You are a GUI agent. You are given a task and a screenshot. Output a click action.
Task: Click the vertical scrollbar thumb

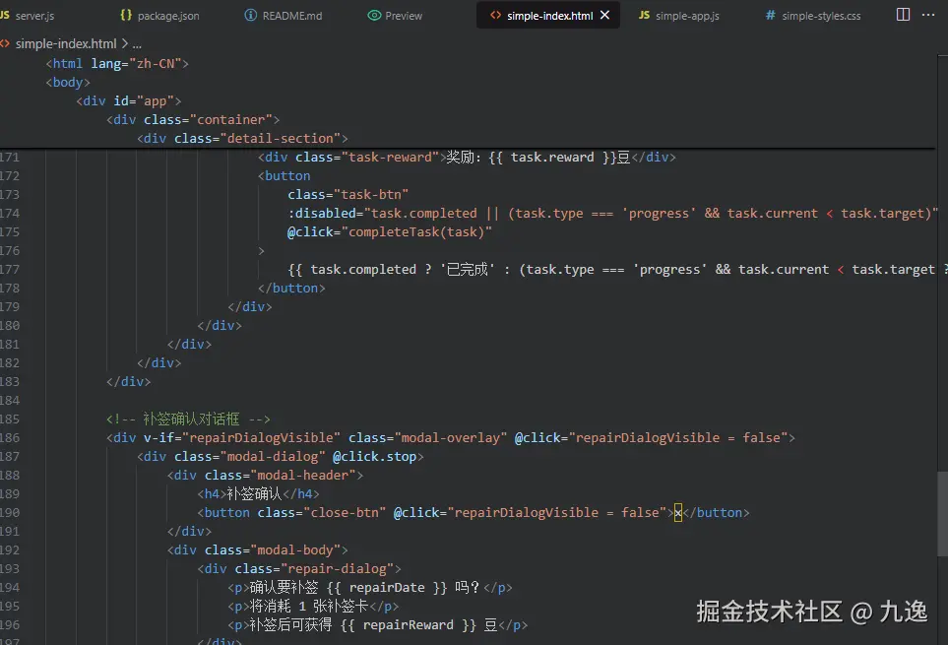(x=942, y=514)
